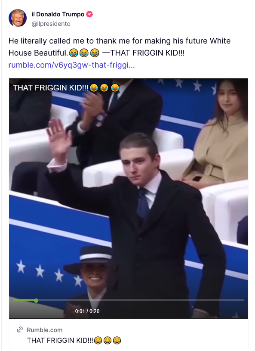Click the first laughing emoji in post text

pyautogui.click(x=74, y=53)
